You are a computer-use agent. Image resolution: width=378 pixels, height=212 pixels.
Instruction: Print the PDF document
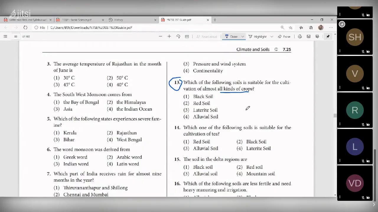tap(300, 37)
